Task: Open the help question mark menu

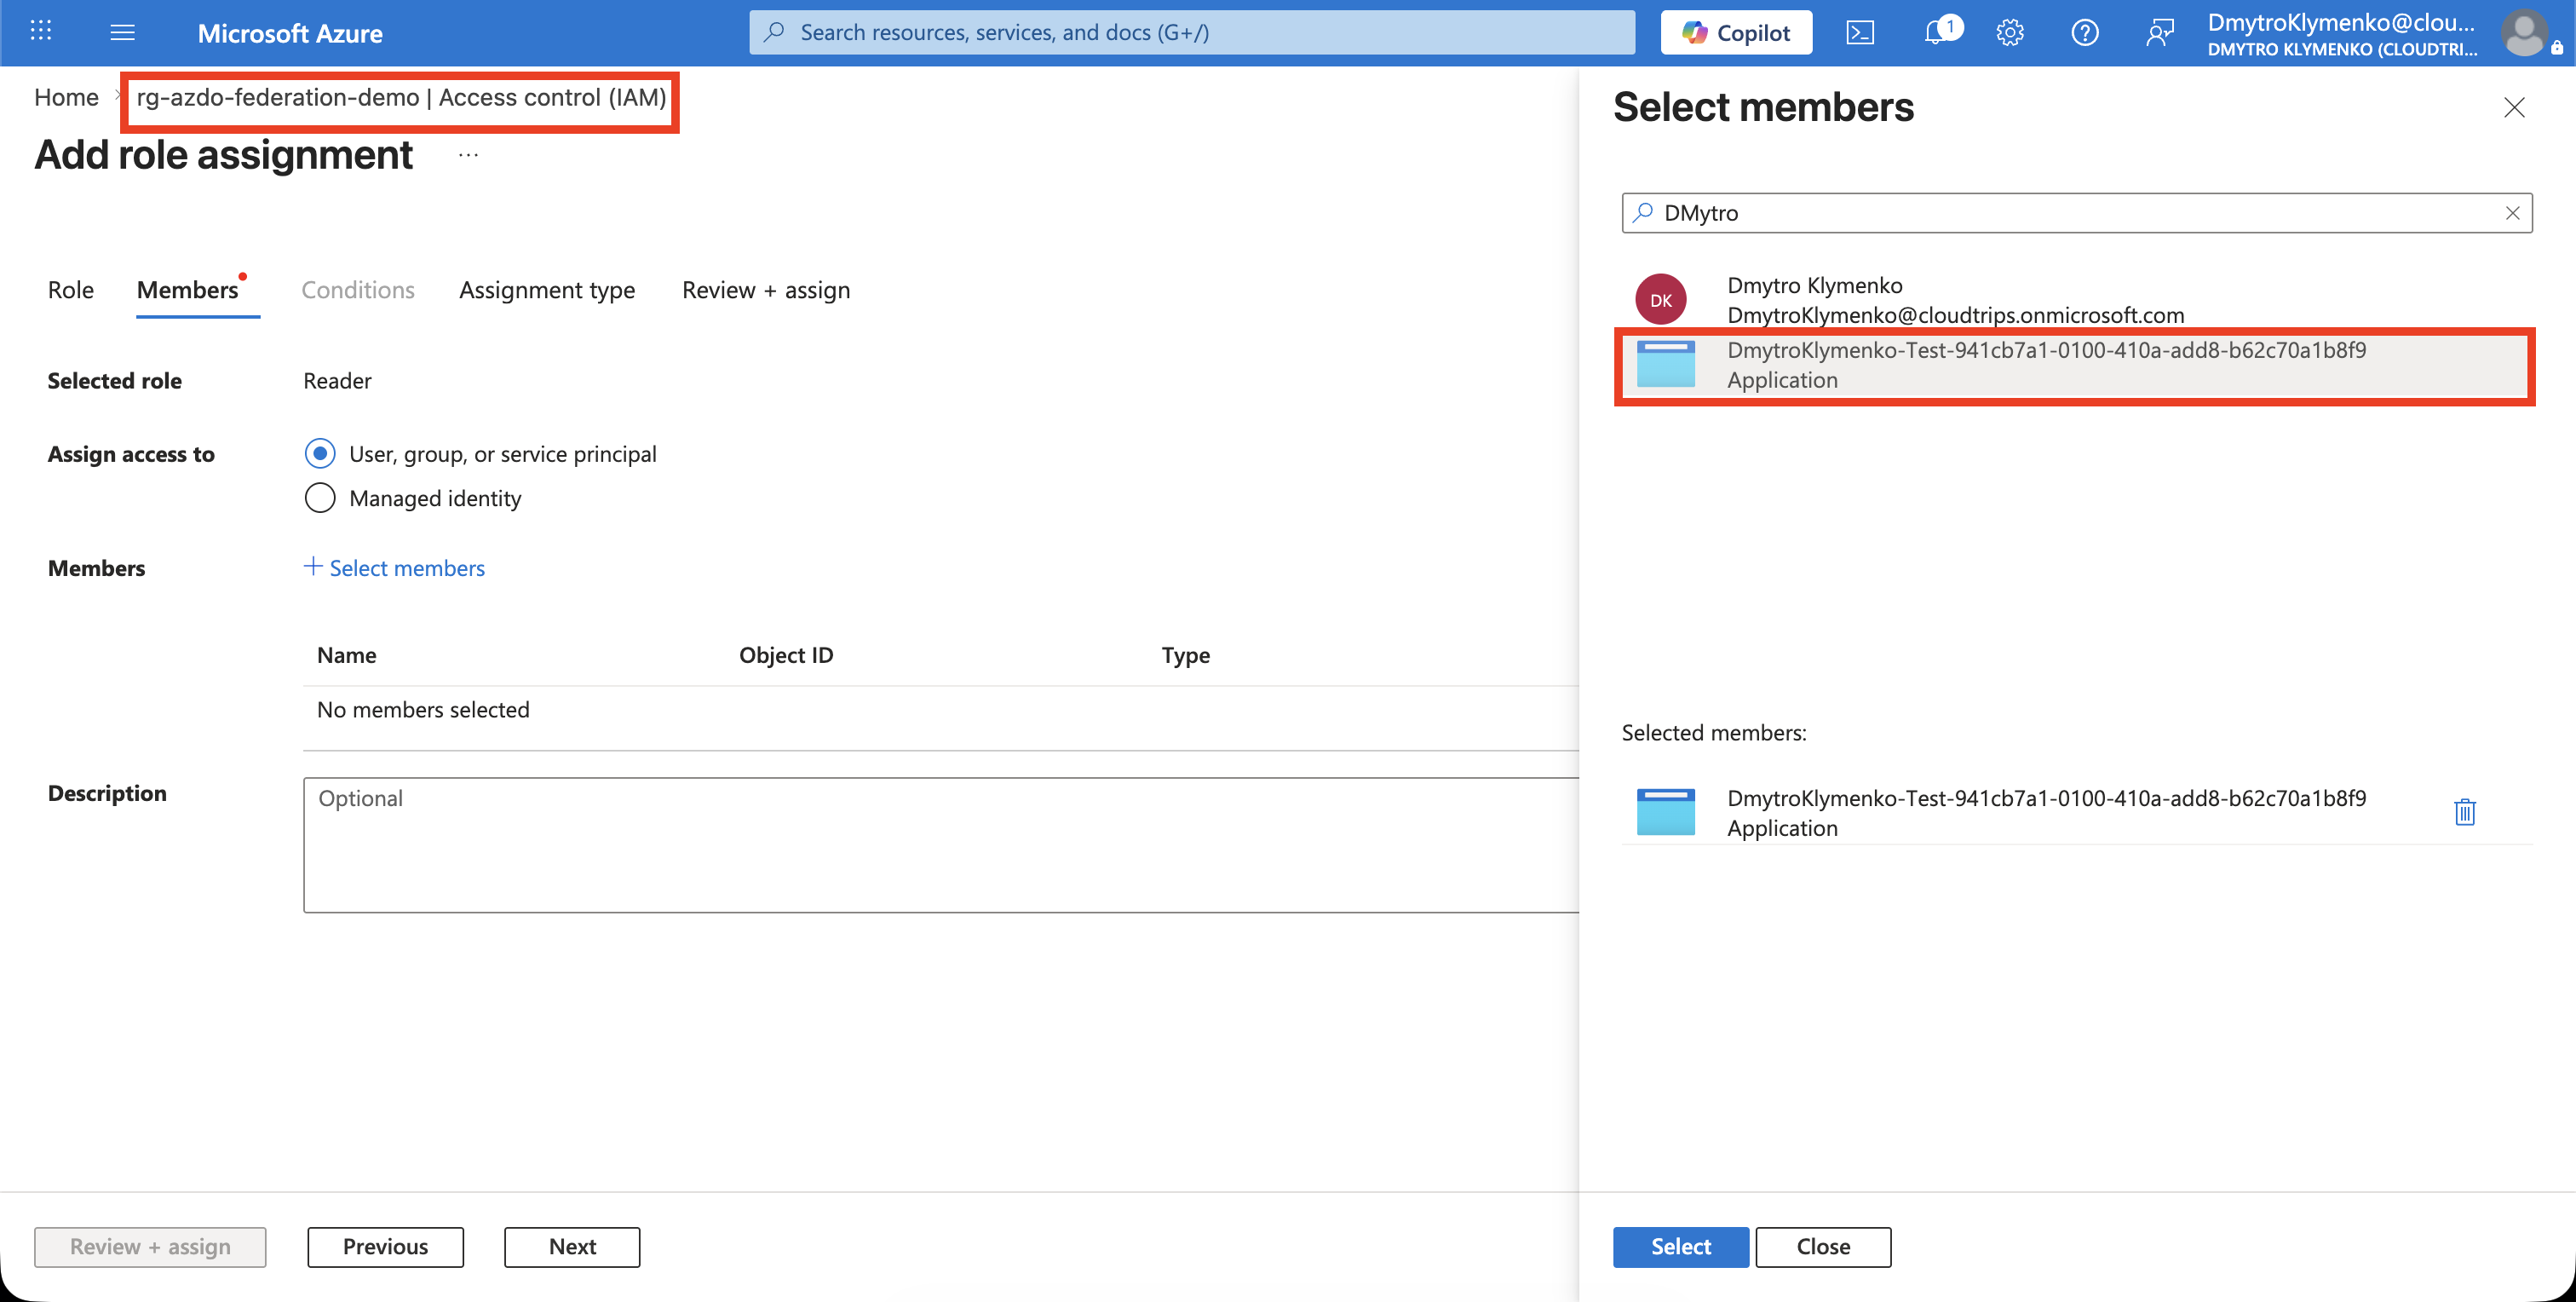Action: pos(2085,32)
